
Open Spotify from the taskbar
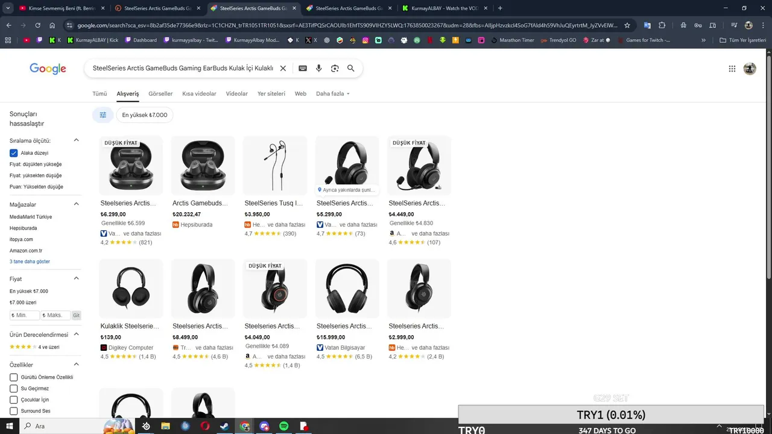[284, 426]
